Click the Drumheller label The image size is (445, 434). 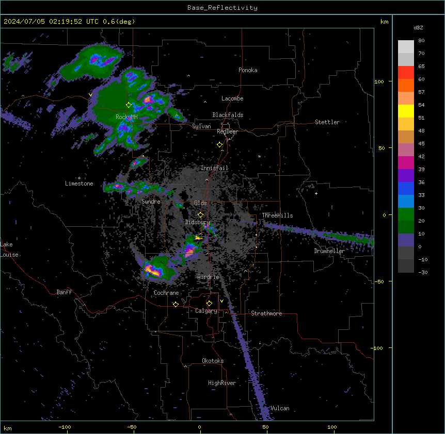(329, 251)
